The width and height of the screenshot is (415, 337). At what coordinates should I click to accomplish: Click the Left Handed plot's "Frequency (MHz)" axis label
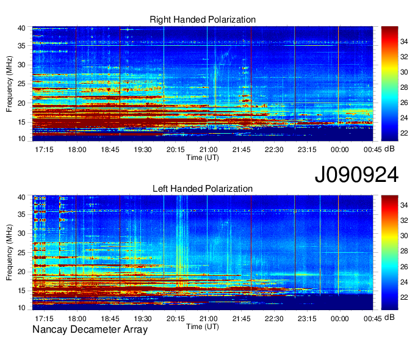pos(9,253)
